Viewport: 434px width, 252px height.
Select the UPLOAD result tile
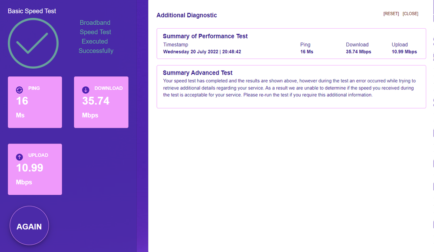35,169
